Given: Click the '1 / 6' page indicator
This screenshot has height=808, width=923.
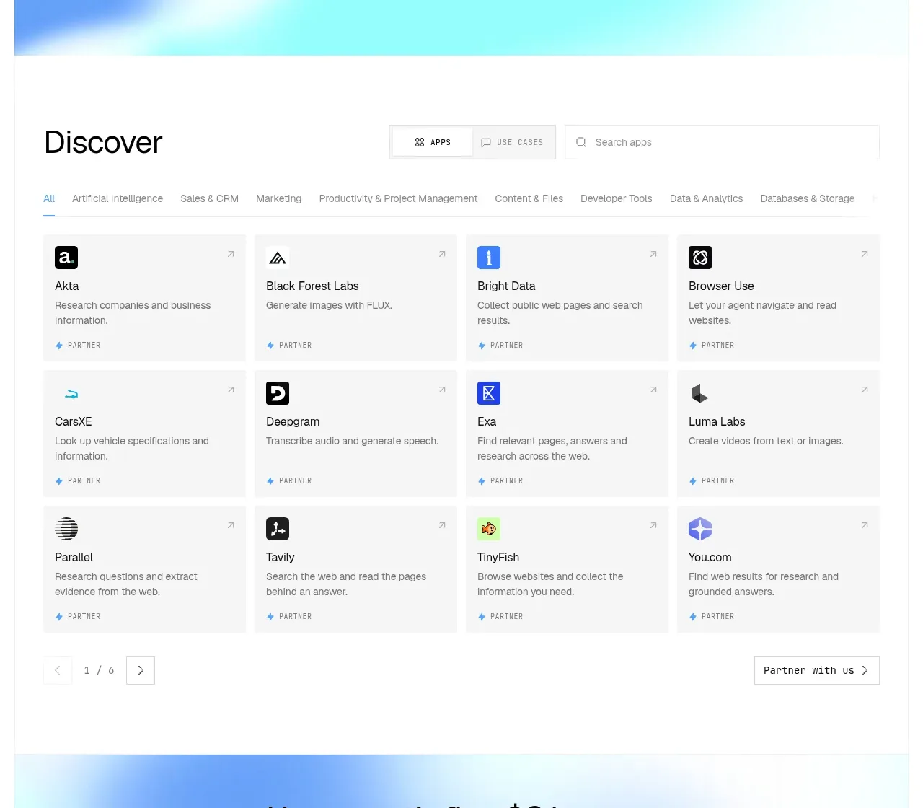Looking at the screenshot, I should [99, 670].
